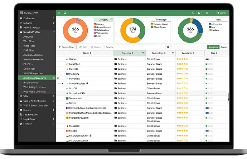Collapse the Security Profiles chevron
The height and width of the screenshot is (159, 247).
(54, 32)
